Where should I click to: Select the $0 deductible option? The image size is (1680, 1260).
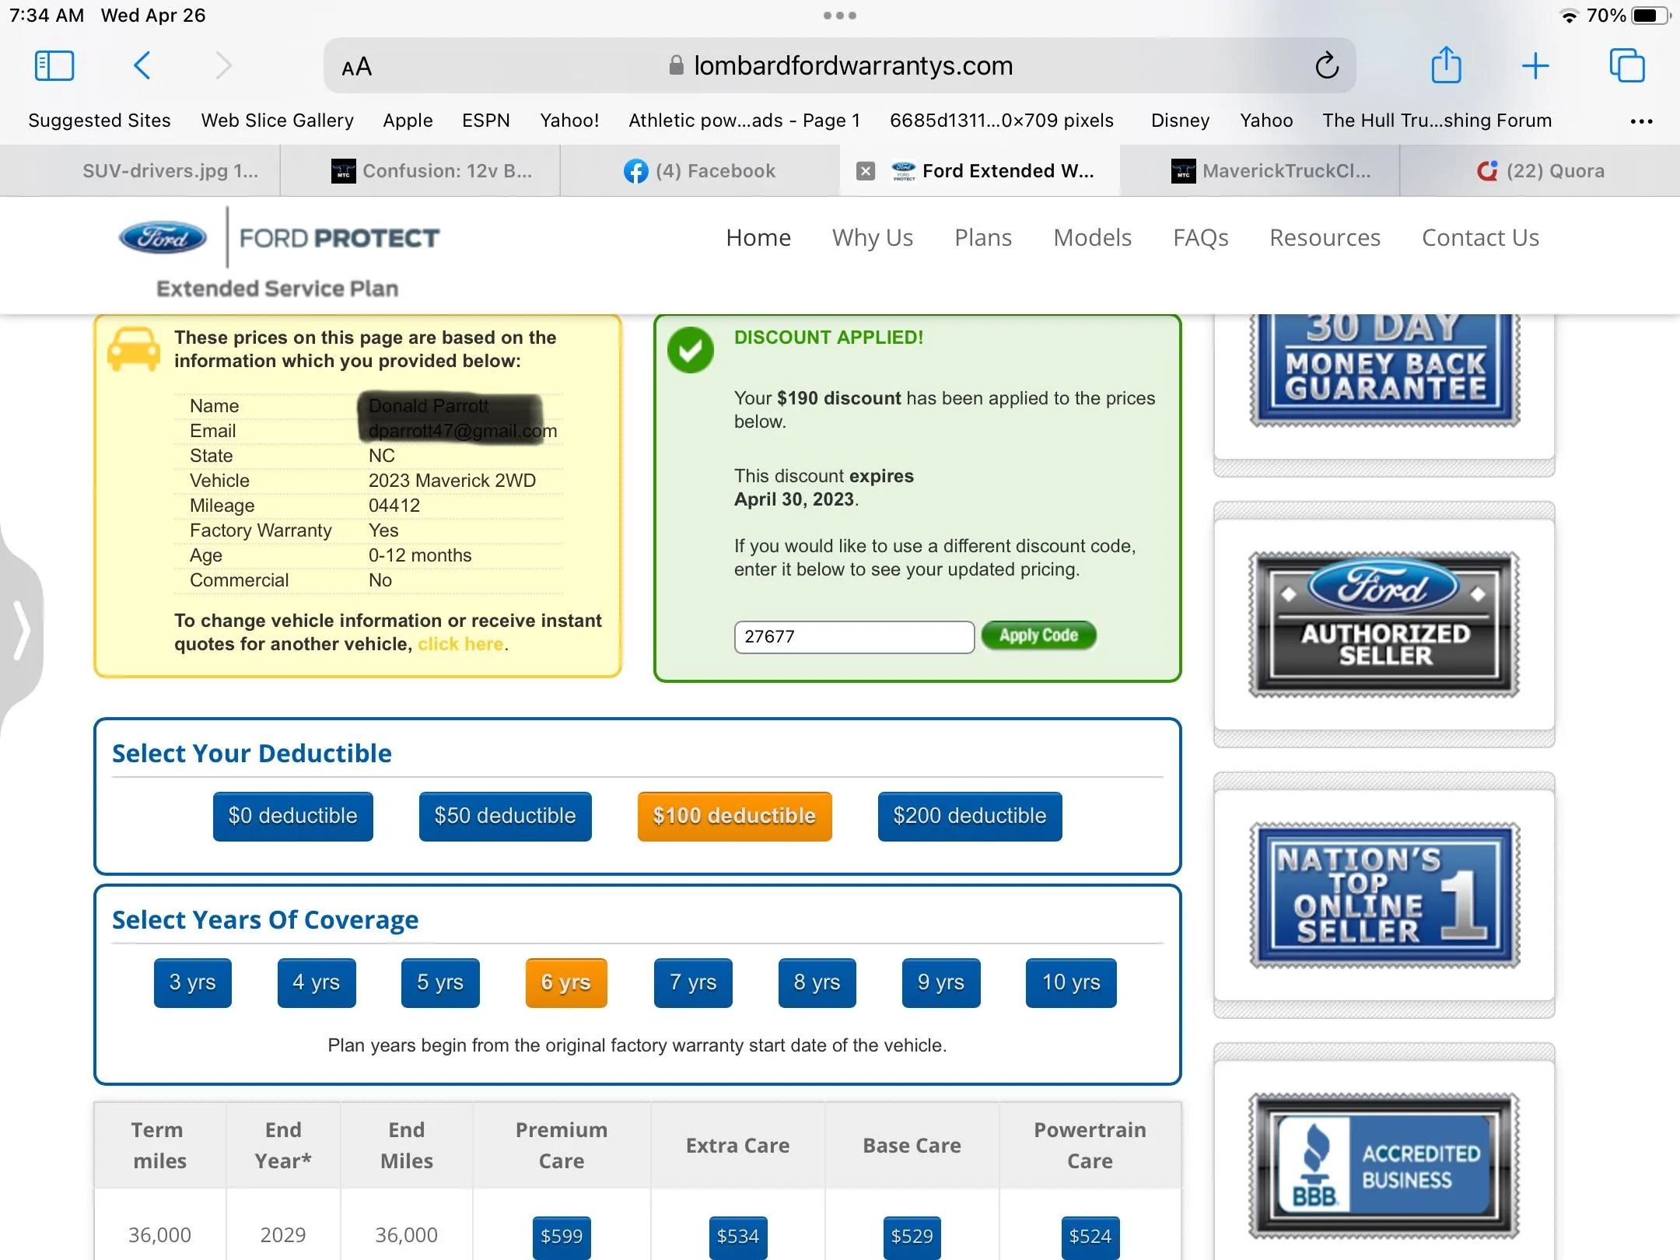pos(293,816)
